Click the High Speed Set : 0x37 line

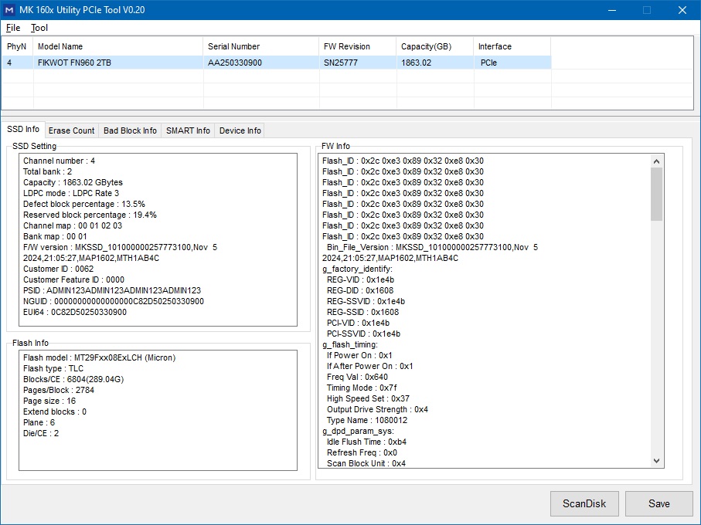click(x=368, y=398)
